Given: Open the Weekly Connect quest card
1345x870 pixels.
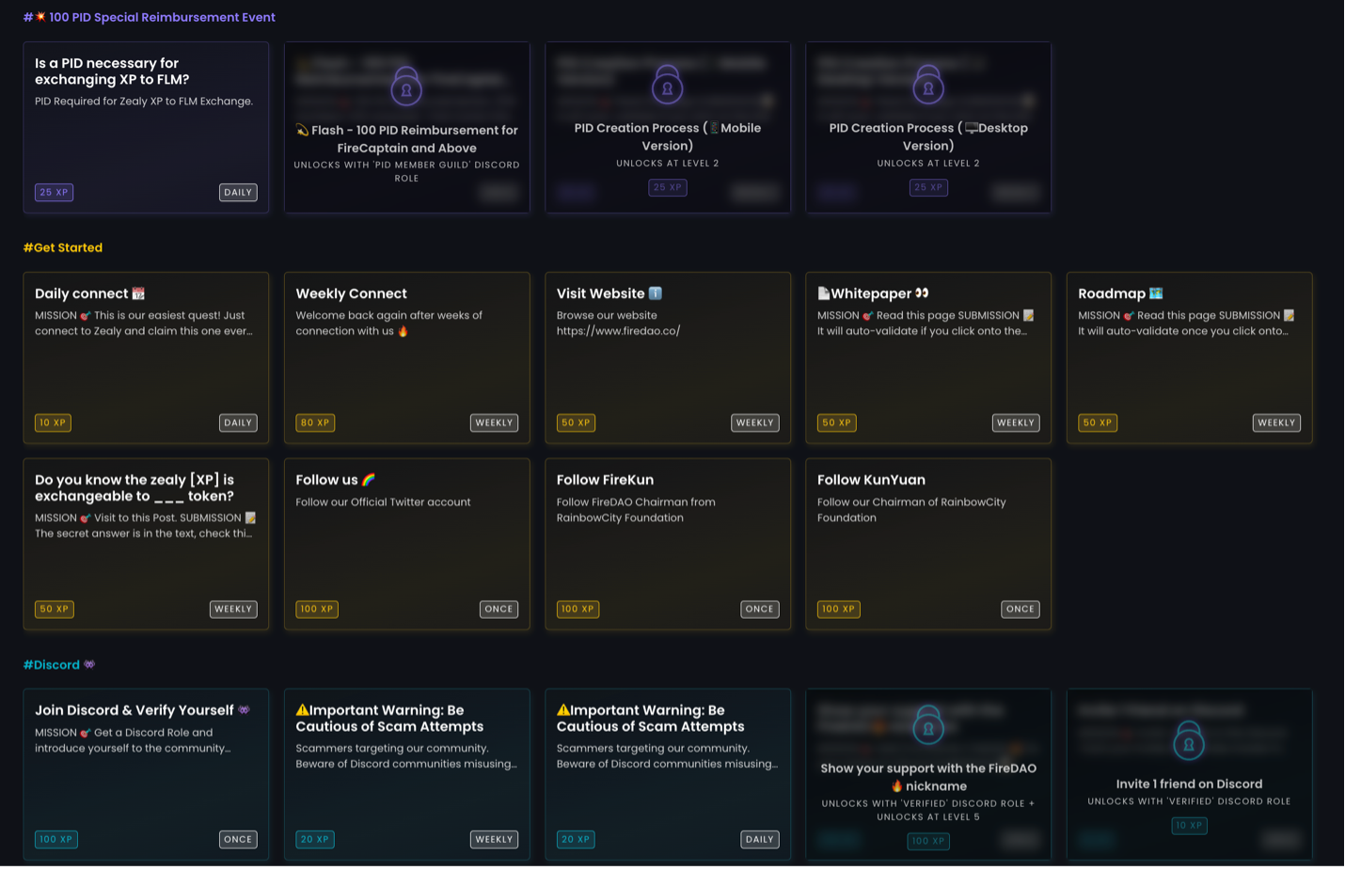Looking at the screenshot, I should coord(406,357).
